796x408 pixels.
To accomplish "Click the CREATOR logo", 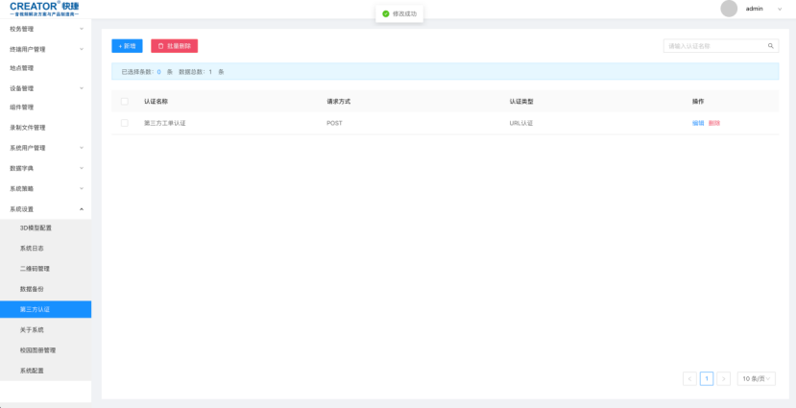I will [x=45, y=9].
